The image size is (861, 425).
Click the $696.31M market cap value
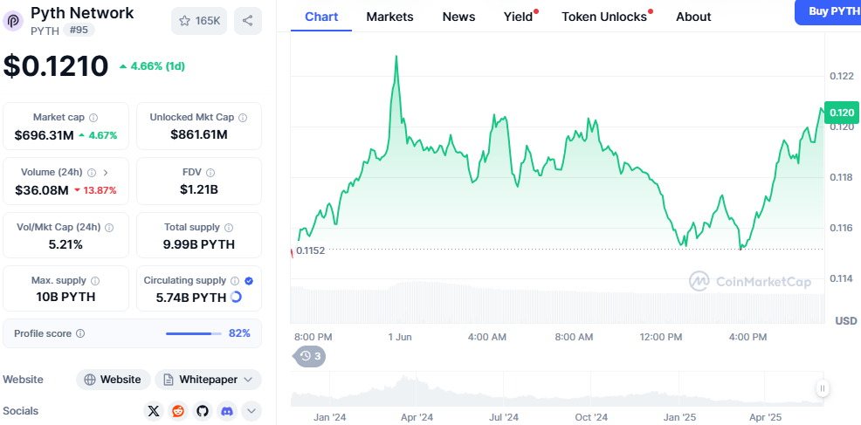[44, 135]
